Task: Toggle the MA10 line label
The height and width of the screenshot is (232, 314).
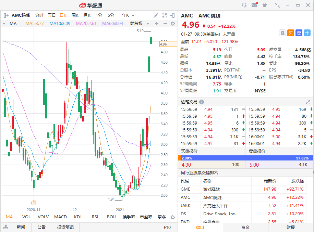Action: tap(60, 24)
